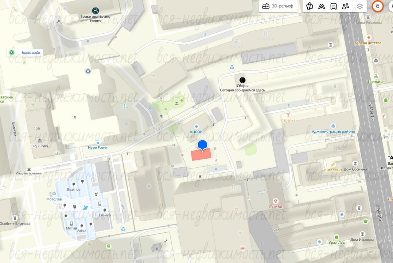Select the Гламур shop label
This screenshot has width=393, height=263.
tap(105, 215)
